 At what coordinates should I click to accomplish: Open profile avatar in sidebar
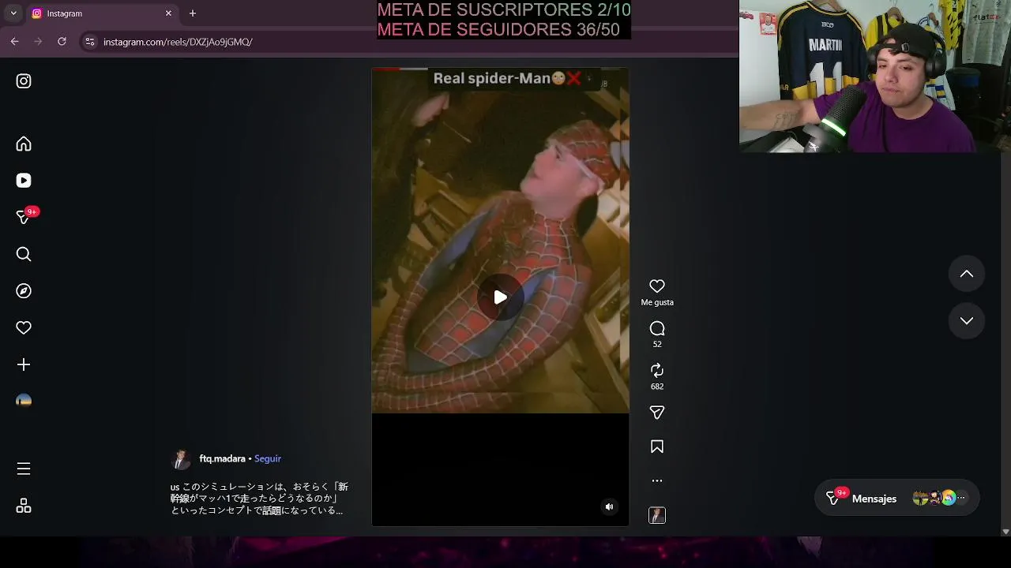coord(24,401)
